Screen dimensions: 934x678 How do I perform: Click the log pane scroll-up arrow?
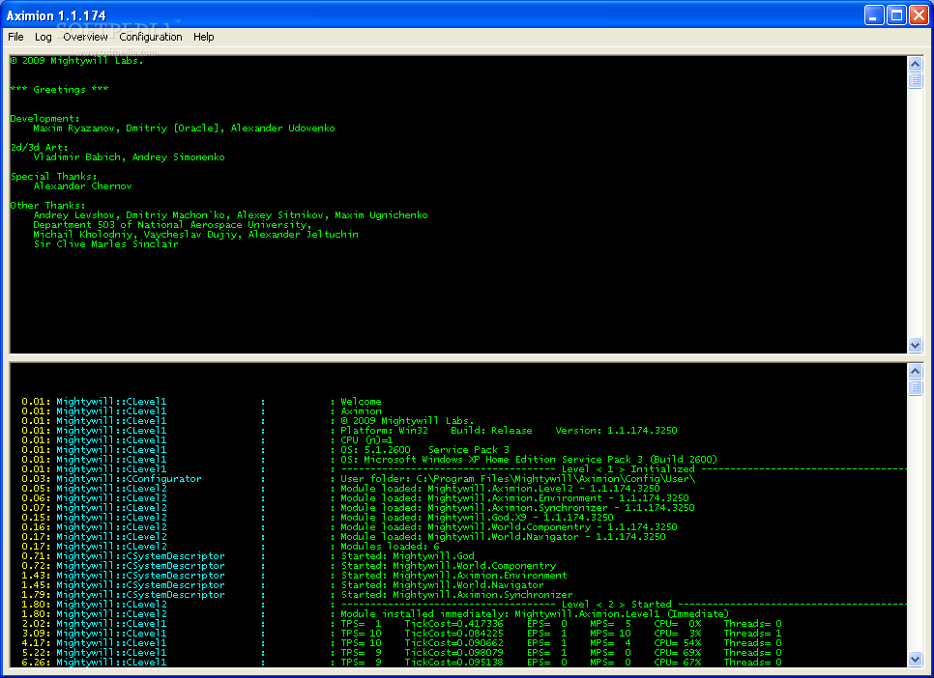[915, 371]
